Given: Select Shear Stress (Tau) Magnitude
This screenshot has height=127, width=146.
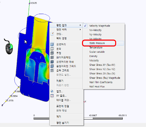Looking at the screenshot, I should tap(105, 78).
